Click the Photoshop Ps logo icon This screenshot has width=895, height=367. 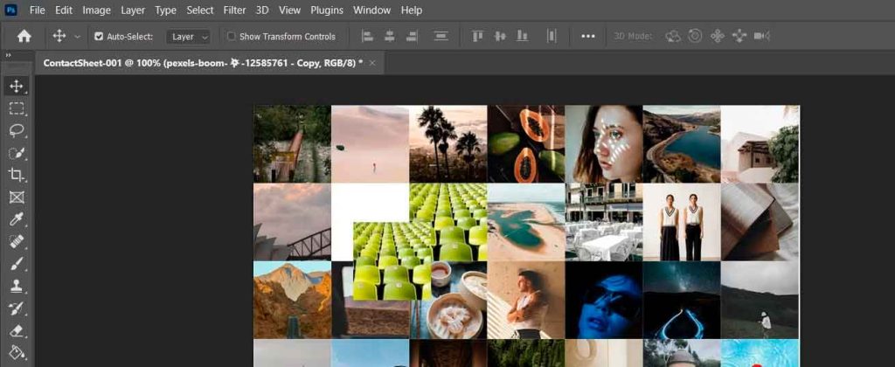[x=10, y=10]
